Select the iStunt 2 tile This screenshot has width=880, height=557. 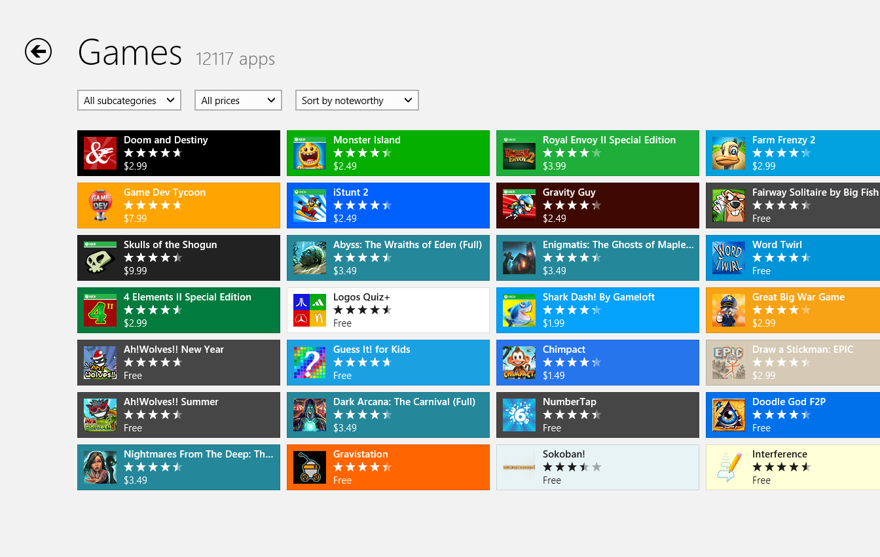[x=388, y=205]
